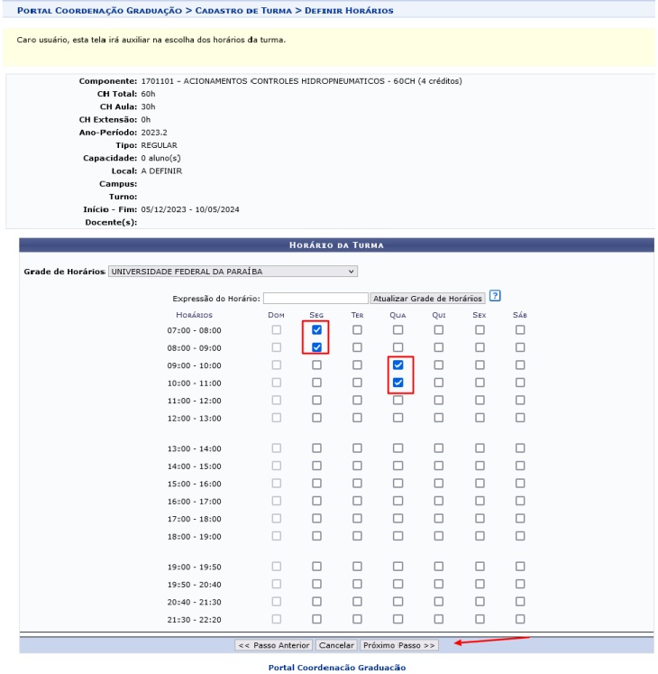This screenshot has width=658, height=674.
Task: Click the Qua column header
Action: pyautogui.click(x=398, y=315)
